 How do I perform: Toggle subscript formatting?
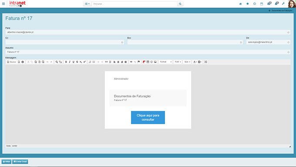click(x=81, y=62)
